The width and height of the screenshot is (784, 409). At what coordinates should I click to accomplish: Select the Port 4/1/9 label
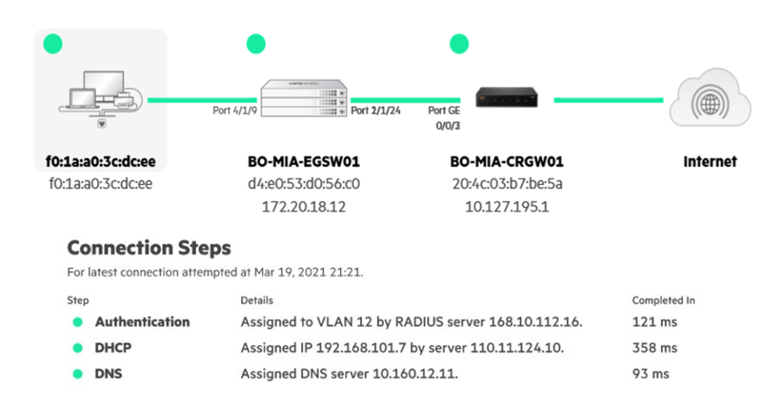(x=234, y=111)
